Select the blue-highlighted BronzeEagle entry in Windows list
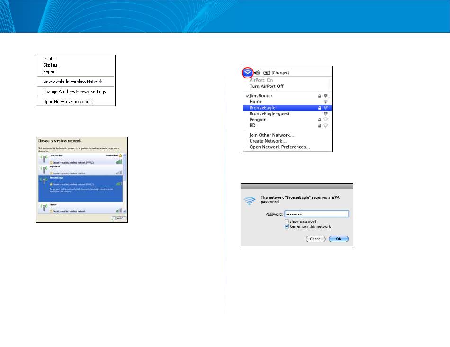450x347 pixels. [81, 189]
